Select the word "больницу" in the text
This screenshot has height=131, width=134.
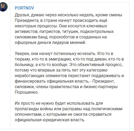point(24,65)
